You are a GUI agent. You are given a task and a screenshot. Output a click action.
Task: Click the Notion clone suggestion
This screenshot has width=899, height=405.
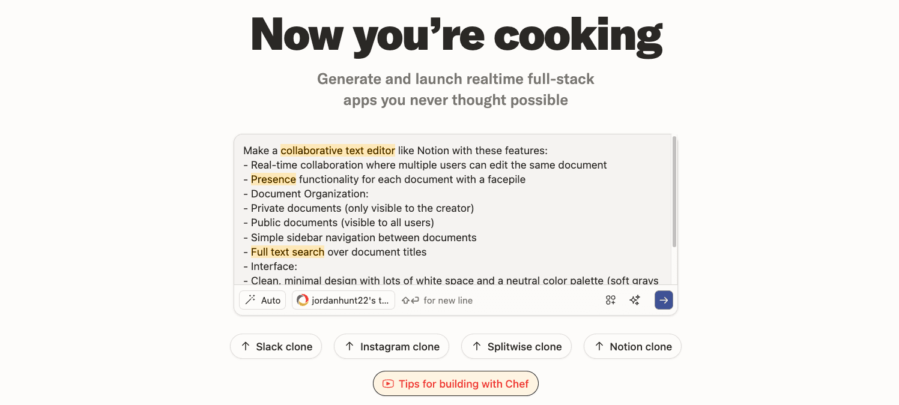click(x=632, y=347)
